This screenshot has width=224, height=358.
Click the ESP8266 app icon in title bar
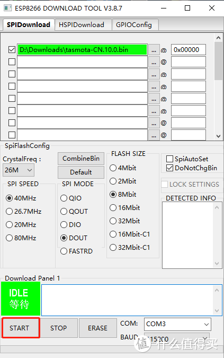7,8
